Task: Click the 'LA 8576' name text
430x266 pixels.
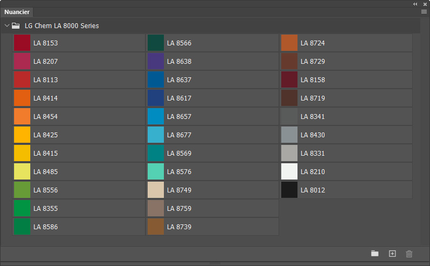Action: 179,172
